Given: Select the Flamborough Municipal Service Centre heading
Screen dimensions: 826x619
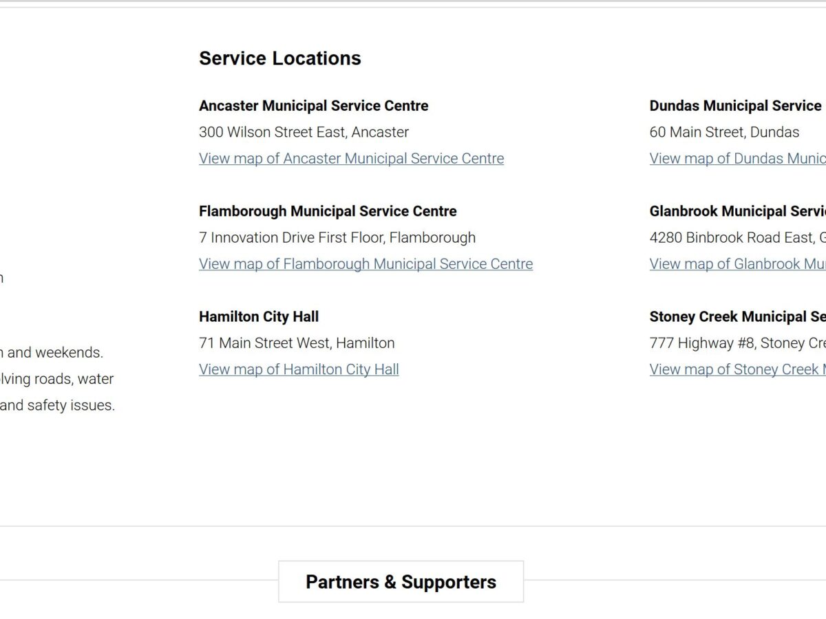Looking at the screenshot, I should tap(328, 210).
